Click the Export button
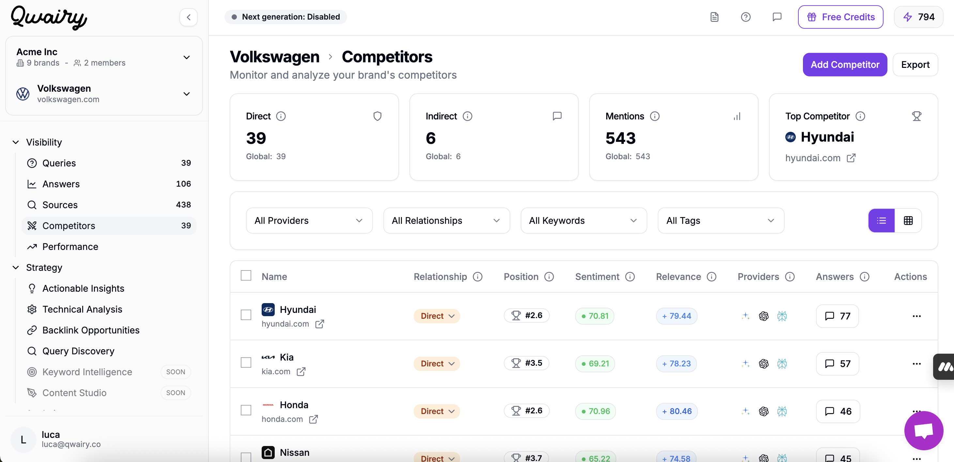 (915, 65)
